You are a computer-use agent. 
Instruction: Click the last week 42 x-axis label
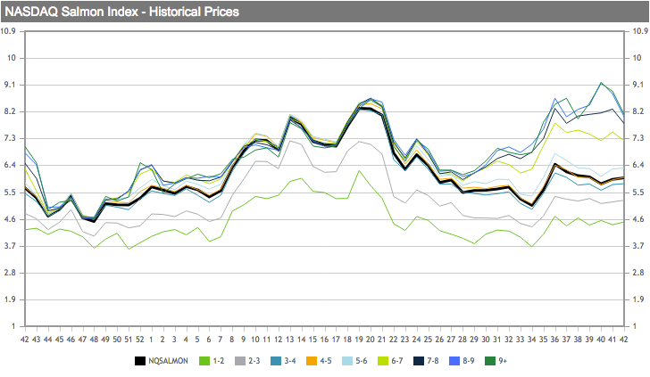coord(623,340)
